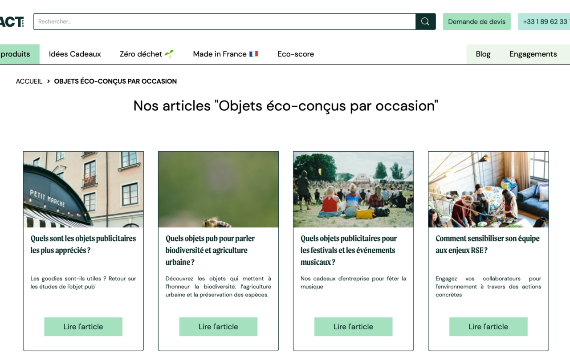Open title about festivals et événements musicaux
This screenshot has height=356, width=570.
[x=349, y=250]
